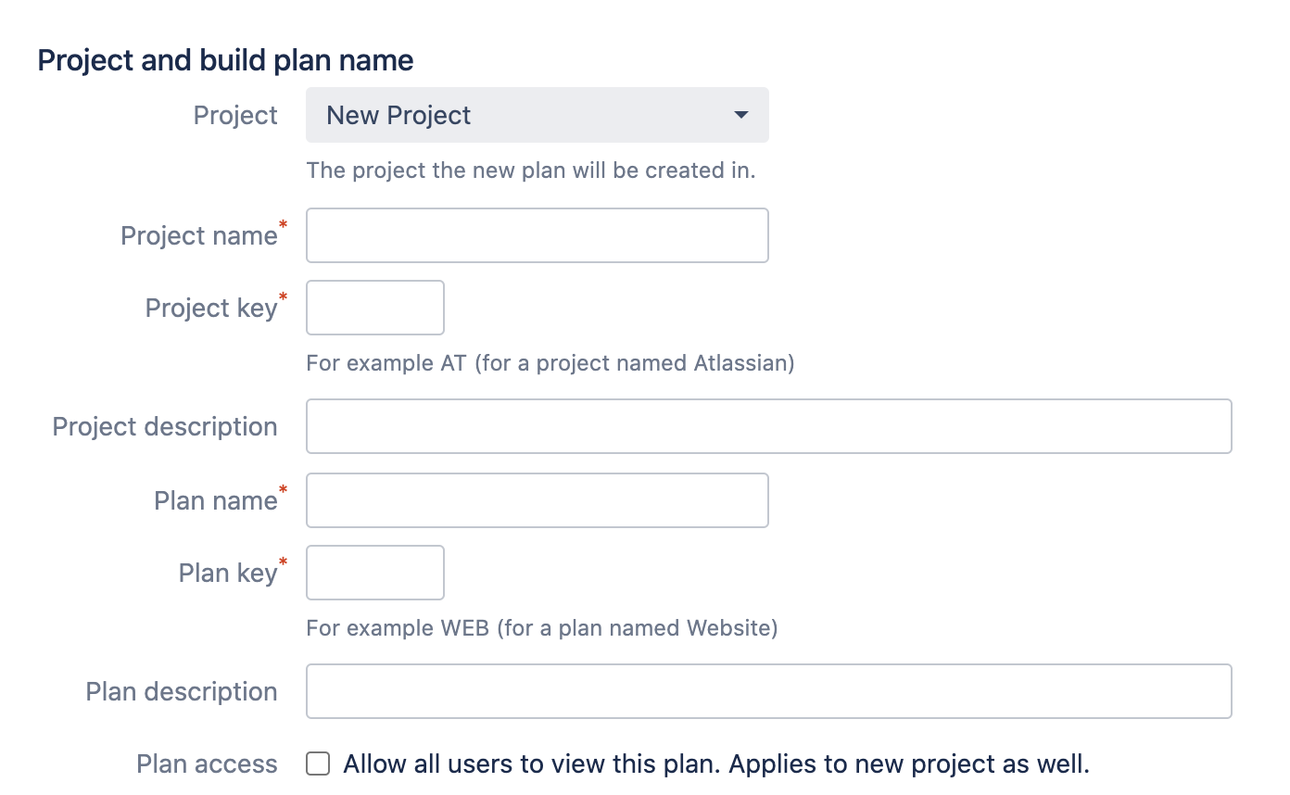The height and width of the screenshot is (795, 1290).
Task: Click the 'Project and build plan name' heading
Action: [225, 61]
